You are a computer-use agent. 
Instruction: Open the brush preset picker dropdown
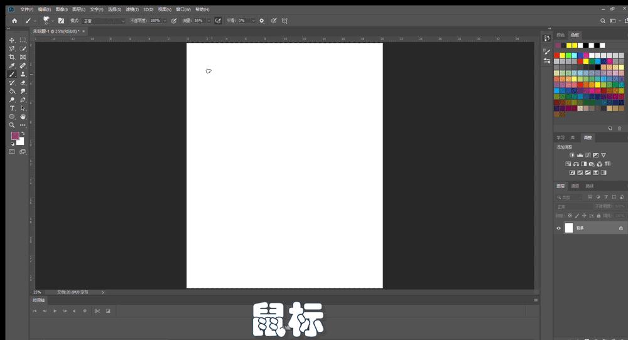53,21
